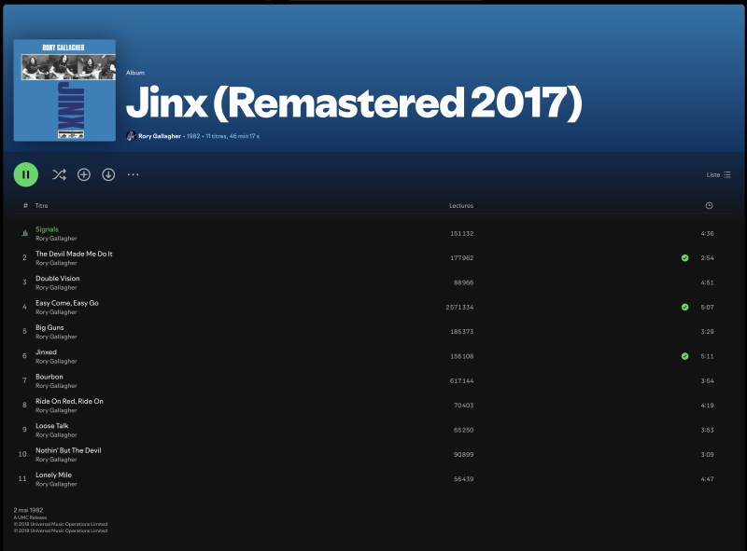747x551 pixels.
Task: Toggle the saved checkmark on The Devil Made Me Do It
Action: point(684,258)
